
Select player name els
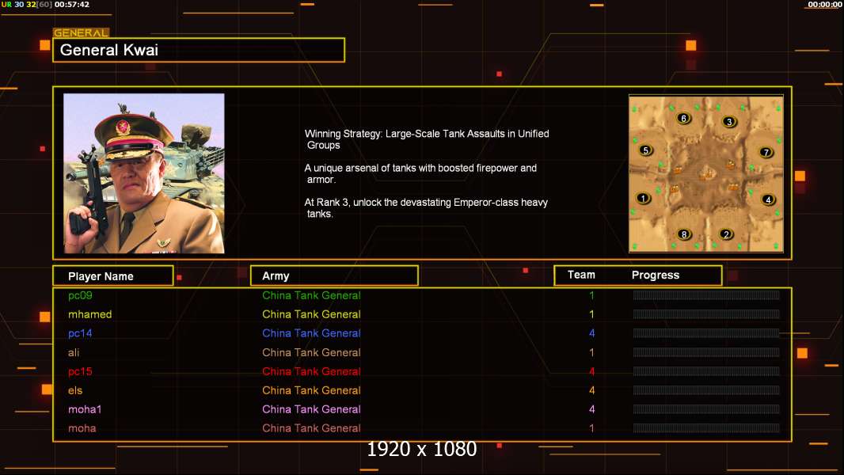tap(75, 390)
